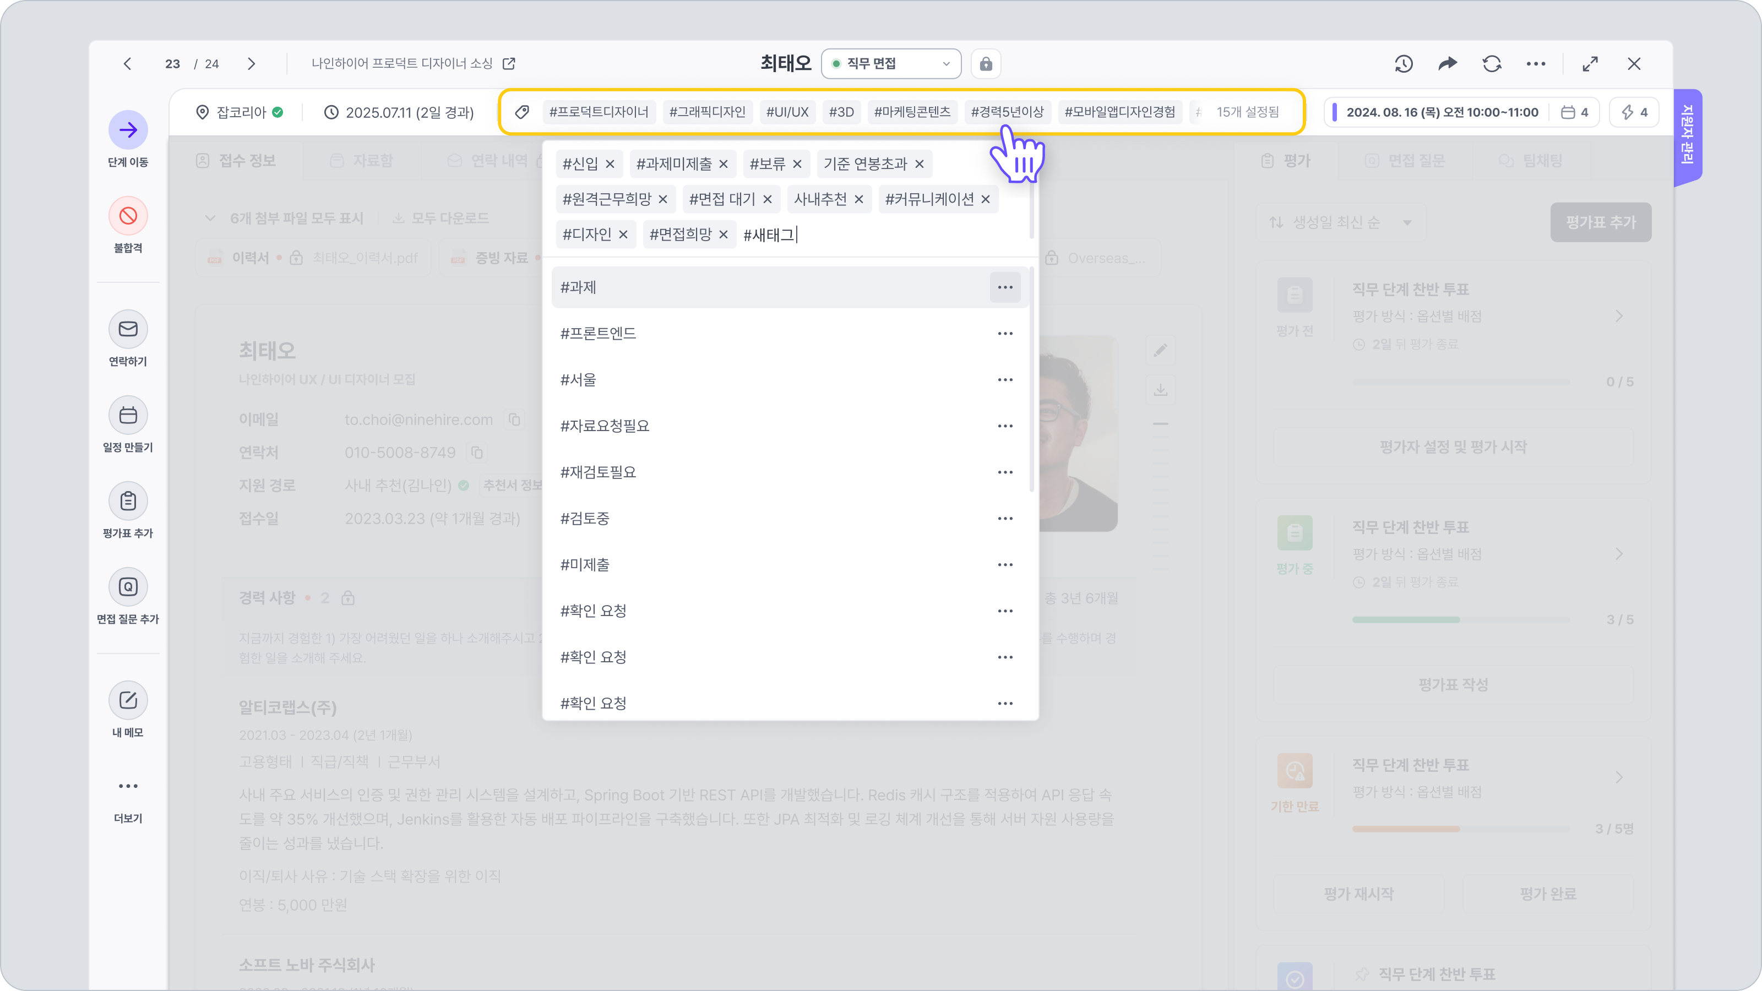The height and width of the screenshot is (991, 1762).
Task: Open 연락하기 mail icon
Action: [128, 330]
